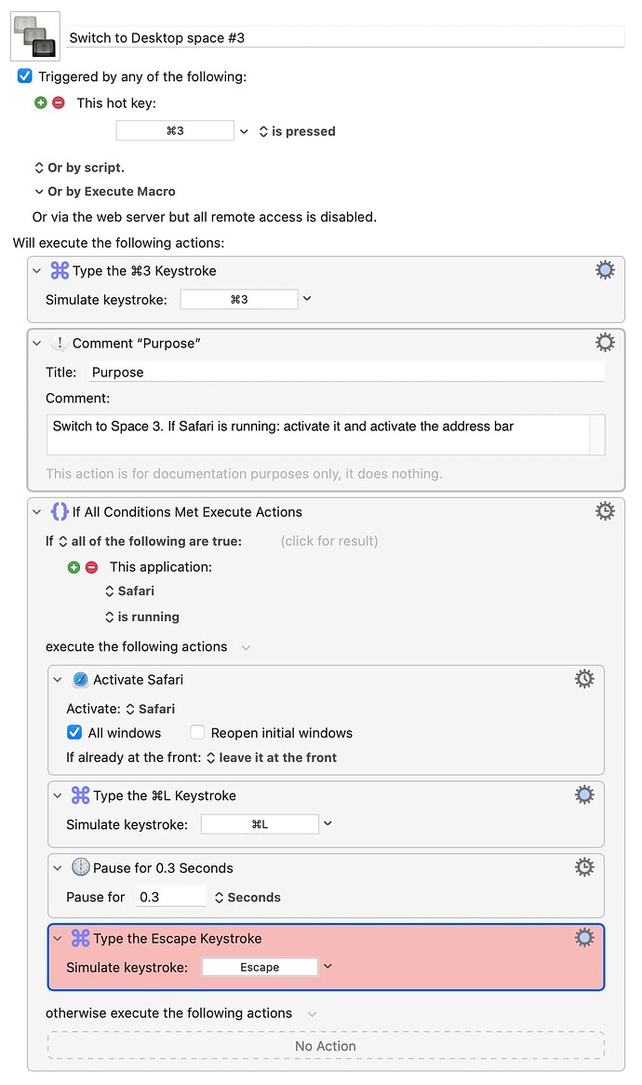Image resolution: width=642 pixels, height=1085 pixels.
Task: Open gear menu of the Comment "Purpose" action
Action: 605,342
